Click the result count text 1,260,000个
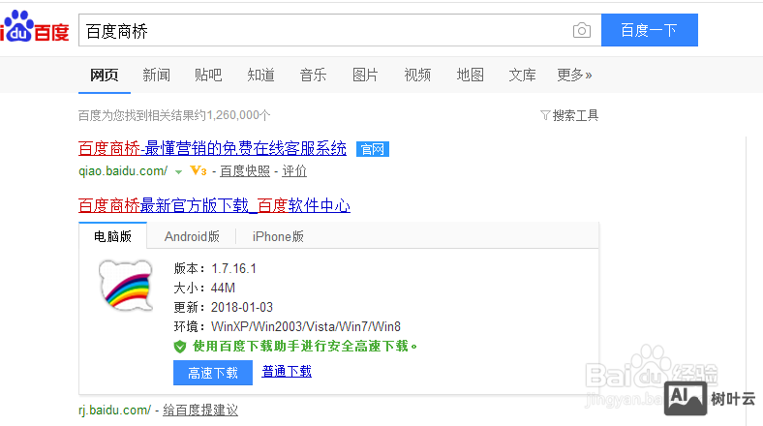Image resolution: width=763 pixels, height=426 pixels. click(x=238, y=115)
